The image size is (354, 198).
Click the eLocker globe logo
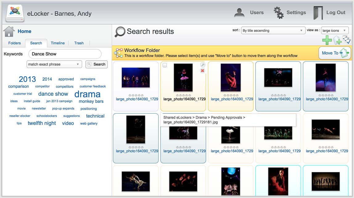tap(15, 13)
